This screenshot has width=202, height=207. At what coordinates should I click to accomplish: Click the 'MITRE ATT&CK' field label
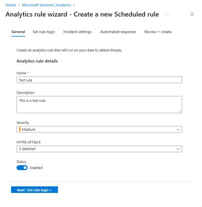[29, 142]
